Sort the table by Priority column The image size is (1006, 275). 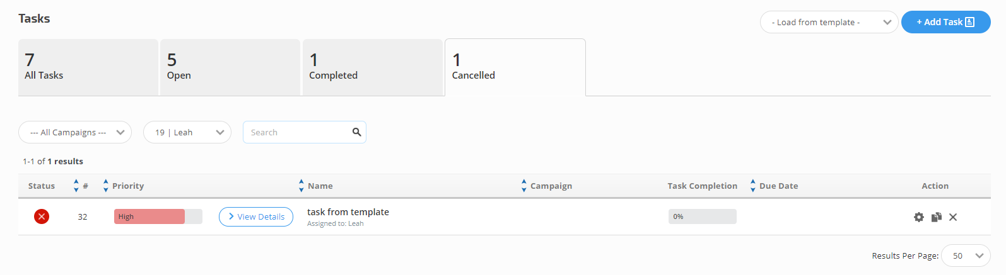coord(106,186)
